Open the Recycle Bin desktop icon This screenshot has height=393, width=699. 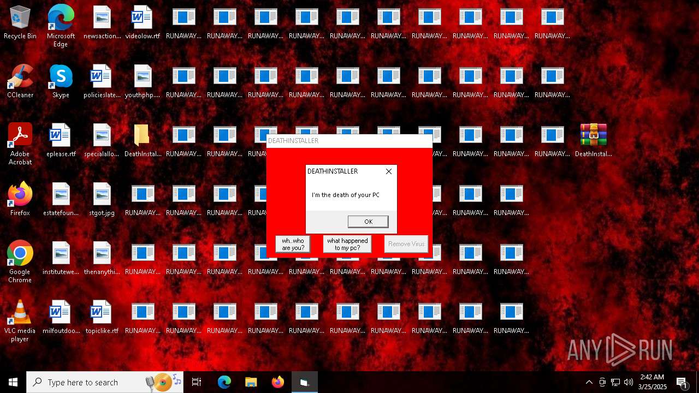click(20, 22)
